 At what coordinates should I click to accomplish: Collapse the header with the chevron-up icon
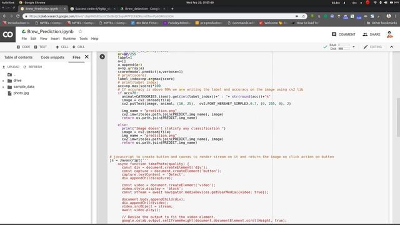pos(392,47)
